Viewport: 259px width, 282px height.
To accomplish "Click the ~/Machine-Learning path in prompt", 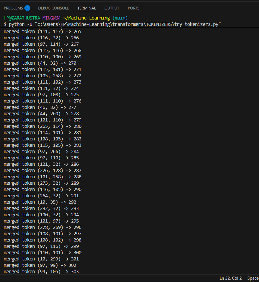I will pos(86,18).
